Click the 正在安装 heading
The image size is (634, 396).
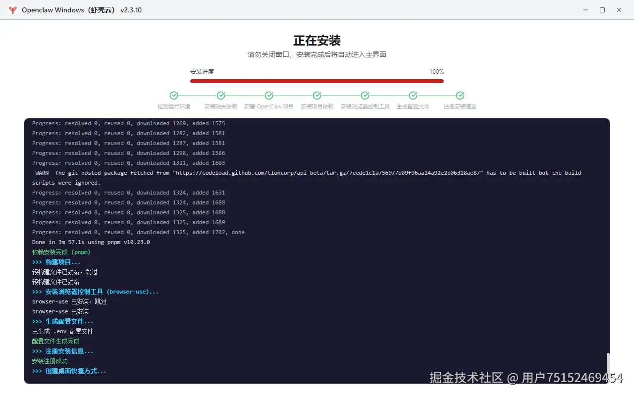pos(317,41)
